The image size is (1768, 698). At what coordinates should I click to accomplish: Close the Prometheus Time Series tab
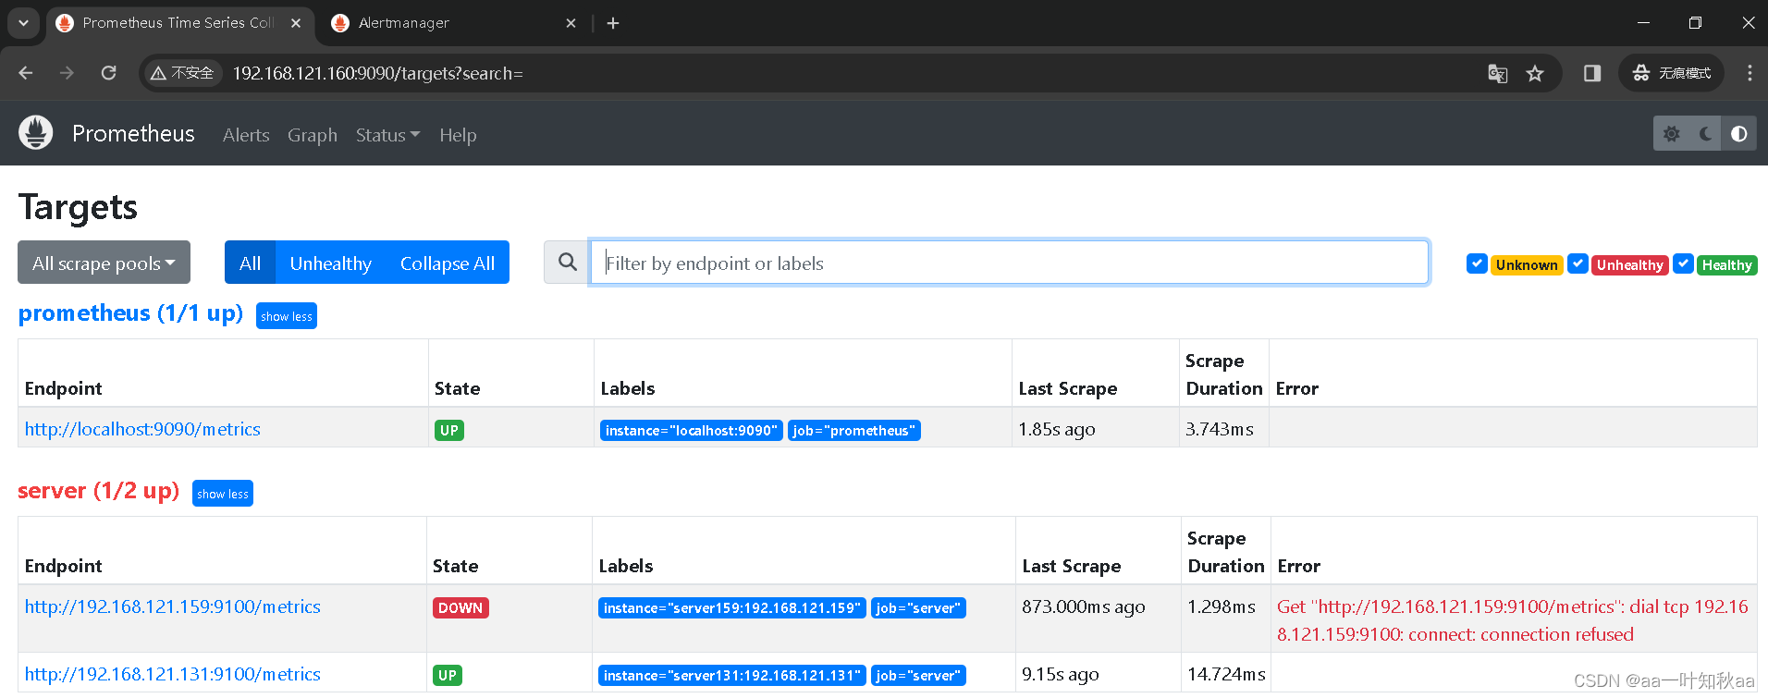(x=296, y=23)
